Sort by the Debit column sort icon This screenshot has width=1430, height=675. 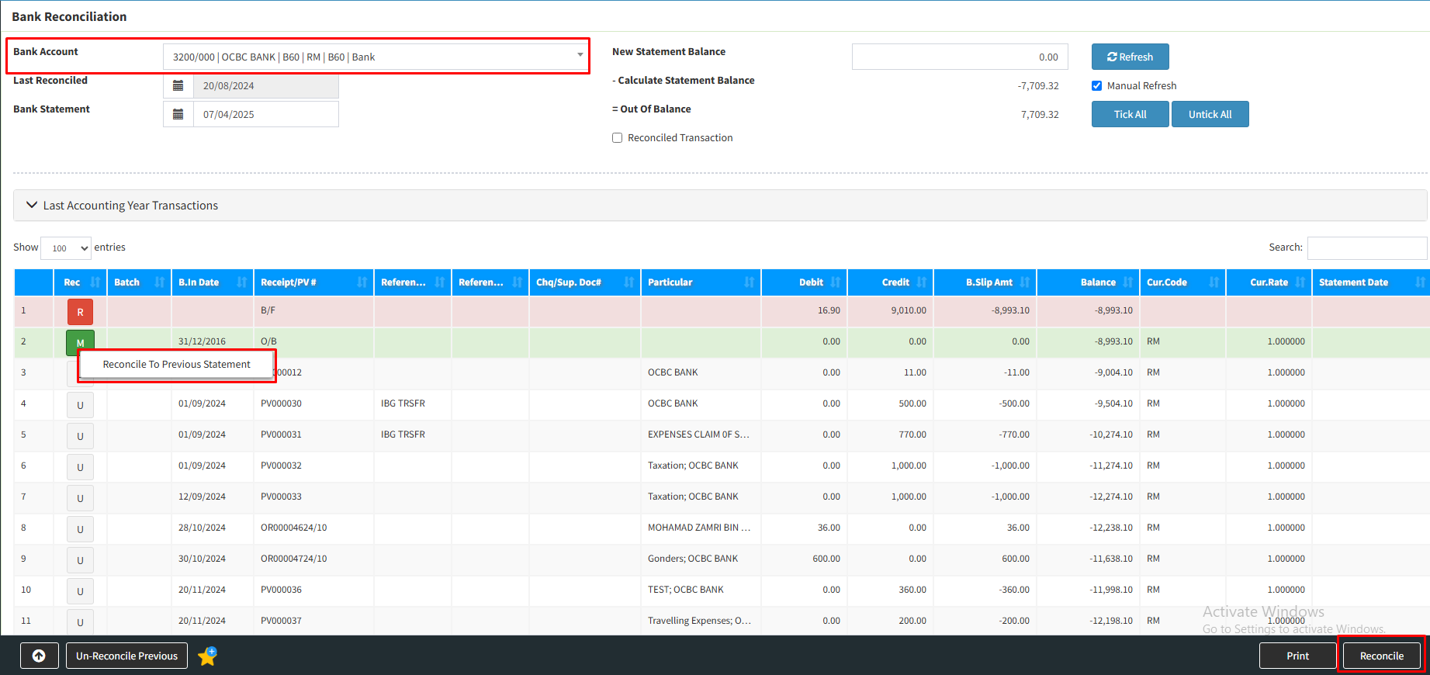835,282
